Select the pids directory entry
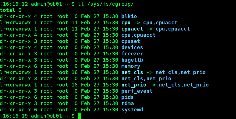Image resolution: width=236 pixels, height=119 pixels. pos(127,97)
